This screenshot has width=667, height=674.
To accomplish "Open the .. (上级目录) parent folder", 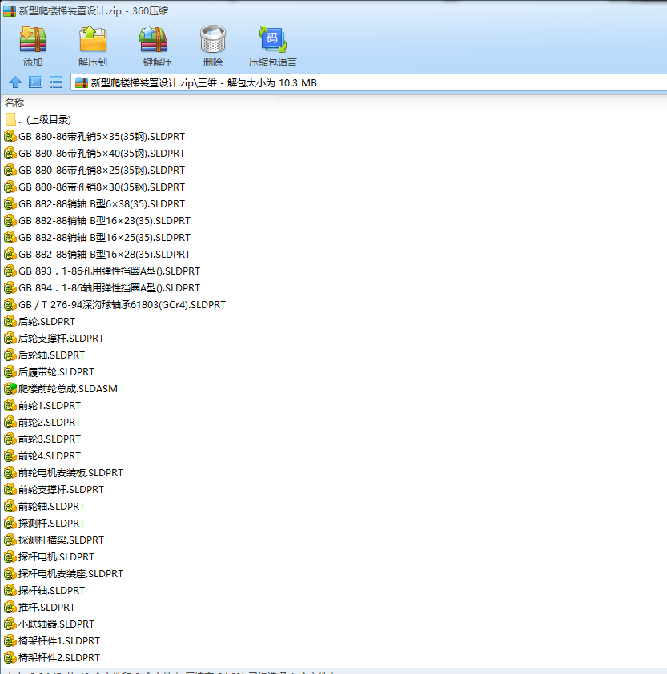I will click(x=38, y=119).
